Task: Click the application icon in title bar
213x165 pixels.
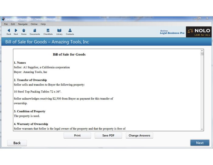Action: (x=3, y=19)
